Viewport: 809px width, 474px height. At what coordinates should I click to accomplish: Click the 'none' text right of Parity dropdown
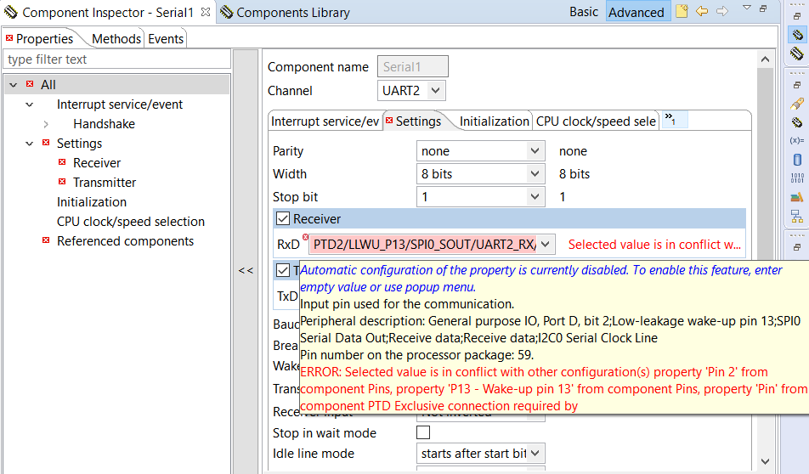(573, 151)
